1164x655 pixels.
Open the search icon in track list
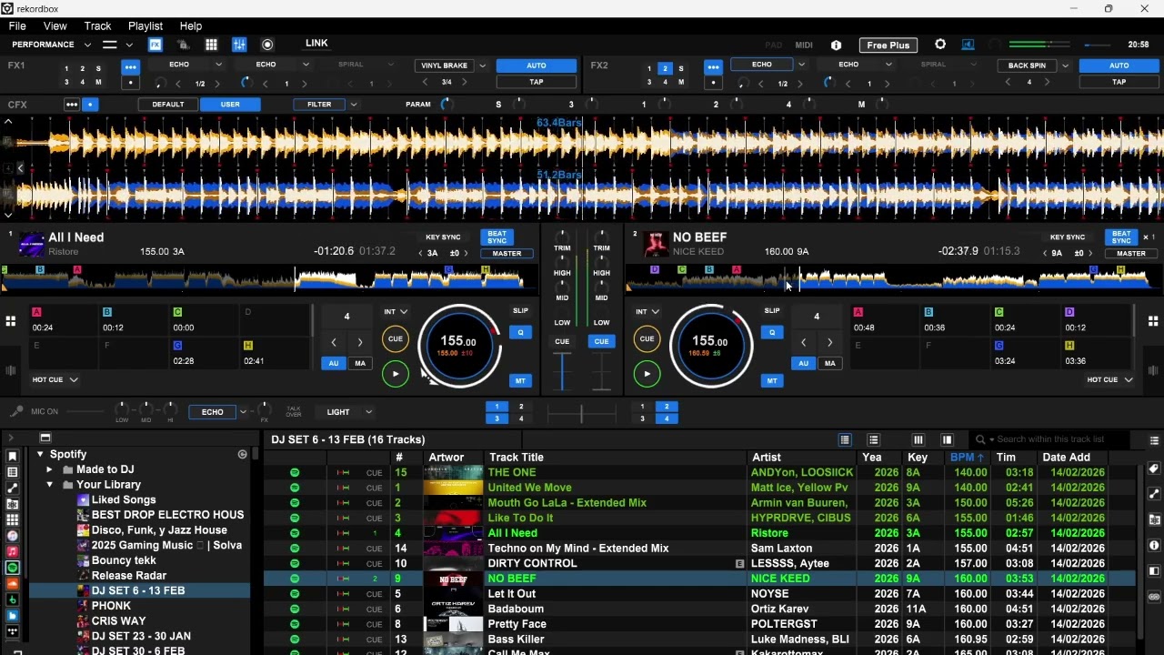980,439
